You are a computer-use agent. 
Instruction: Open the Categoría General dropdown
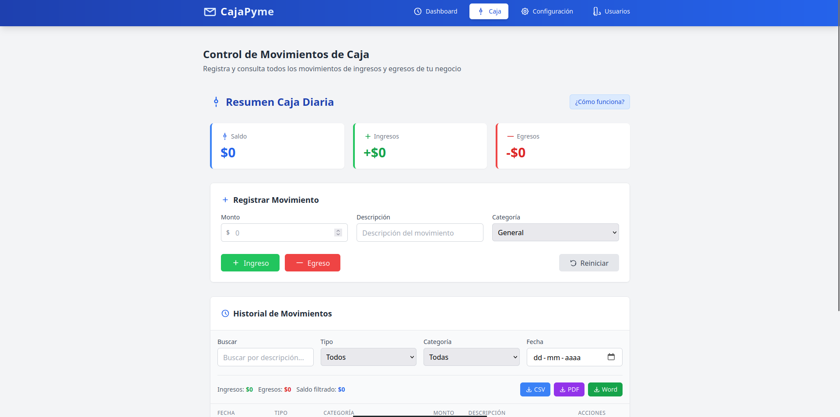point(556,233)
